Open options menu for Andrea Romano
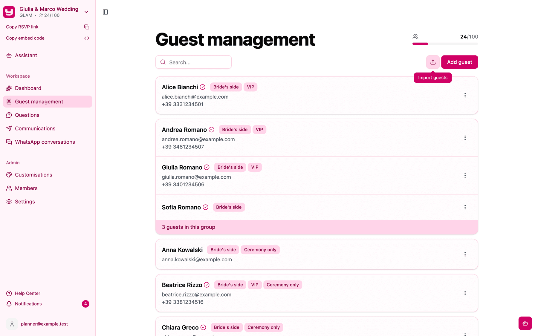This screenshot has width=538, height=336. pyautogui.click(x=465, y=138)
